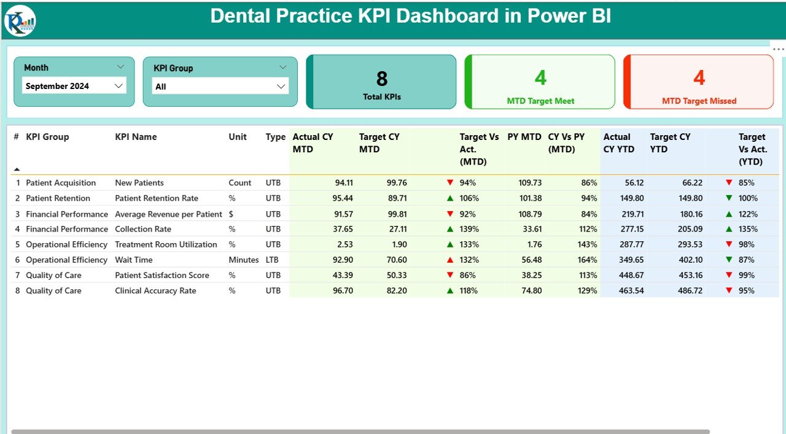Click the Total KPIs card
The image size is (786, 434).
(x=381, y=82)
